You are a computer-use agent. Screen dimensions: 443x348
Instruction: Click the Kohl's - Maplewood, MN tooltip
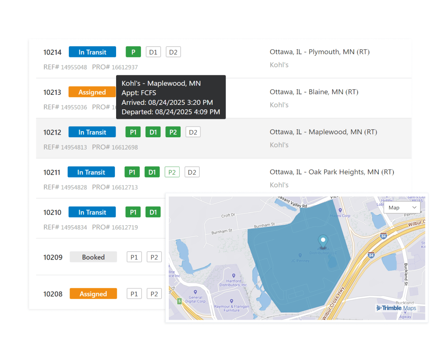point(171,97)
